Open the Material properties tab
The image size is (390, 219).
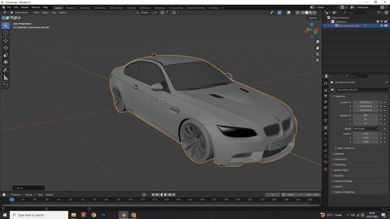pyautogui.click(x=326, y=162)
